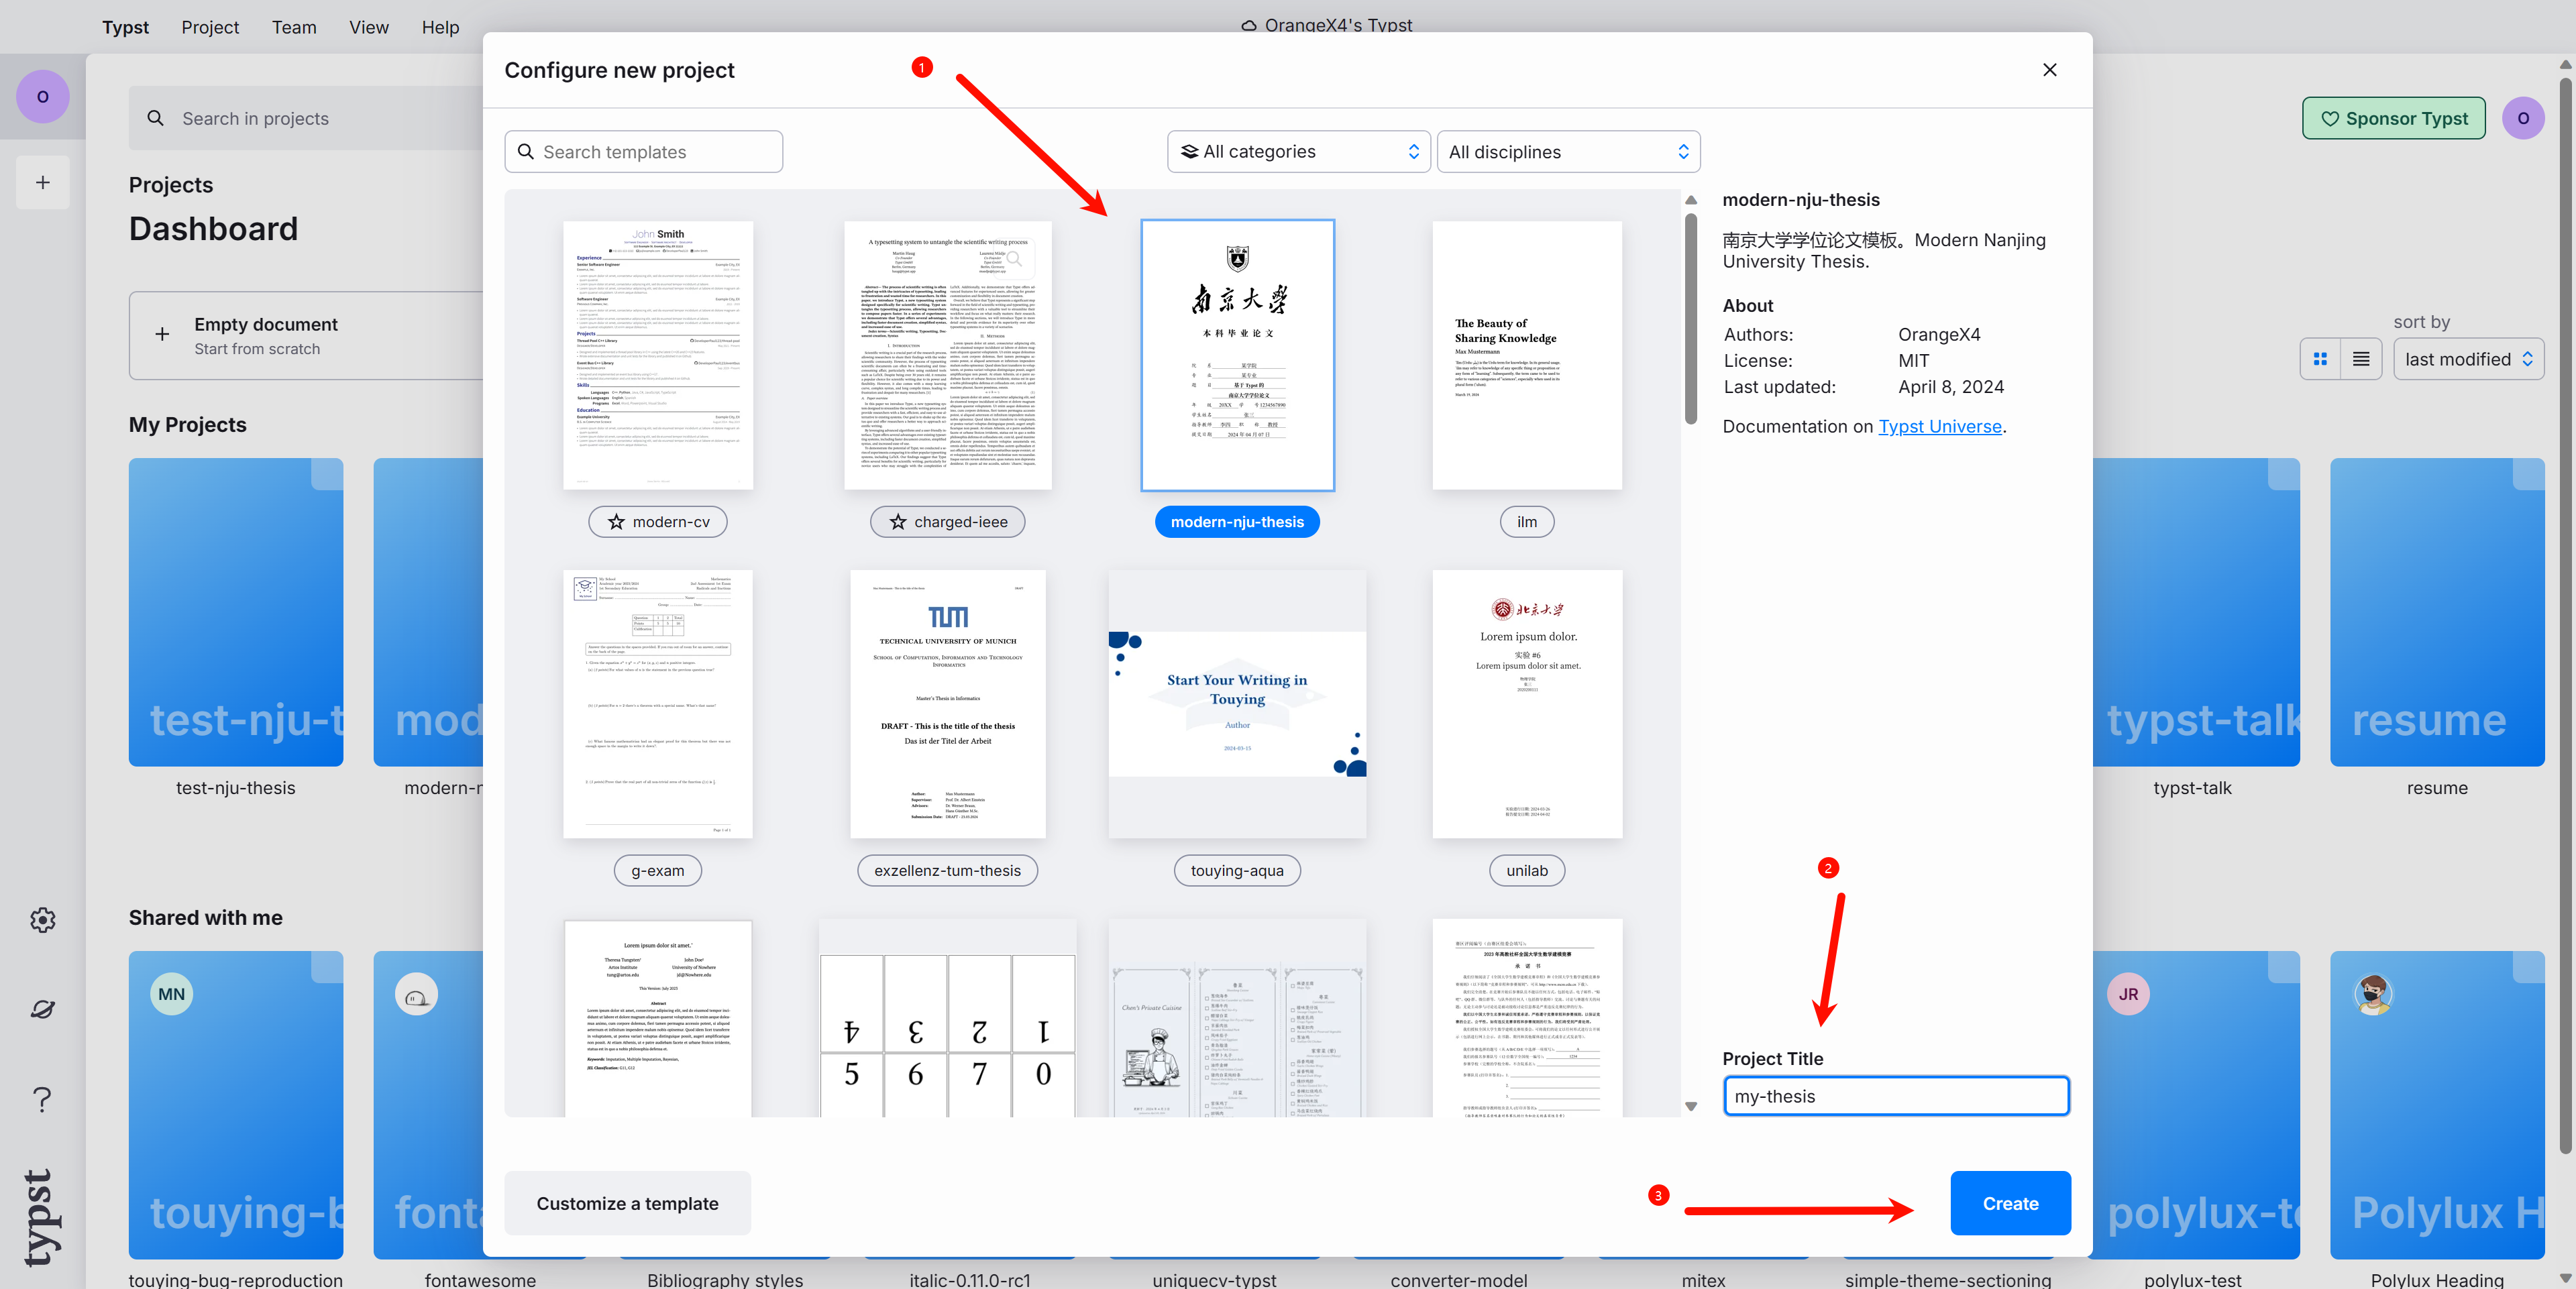Screen dimensions: 2576x1289
Task: Open the All disciplines dropdown
Action: coord(1567,152)
